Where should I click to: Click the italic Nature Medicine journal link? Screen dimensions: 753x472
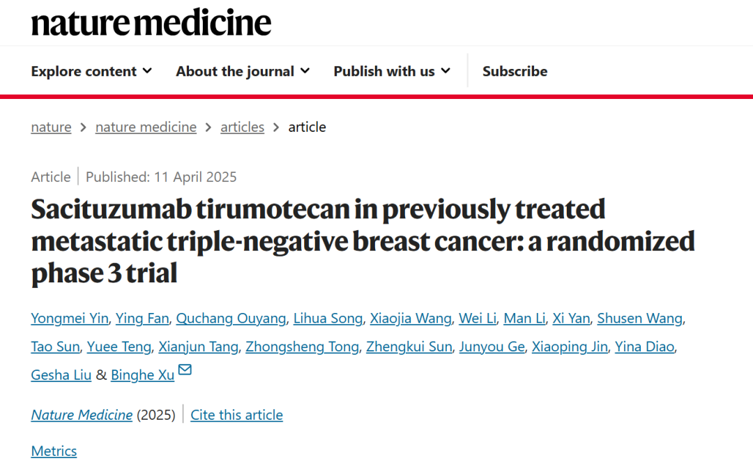(82, 415)
